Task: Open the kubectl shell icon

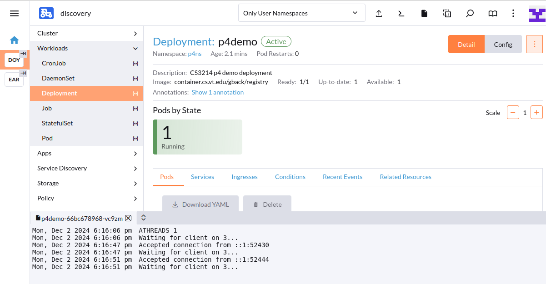Action: click(x=401, y=14)
